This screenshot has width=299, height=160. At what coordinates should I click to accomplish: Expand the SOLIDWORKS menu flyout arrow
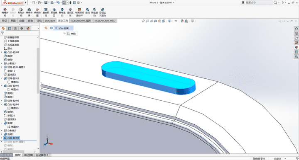[x=26, y=2]
